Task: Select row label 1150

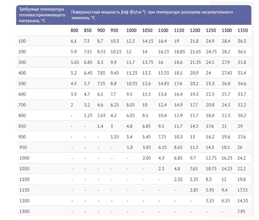Action: point(24,190)
